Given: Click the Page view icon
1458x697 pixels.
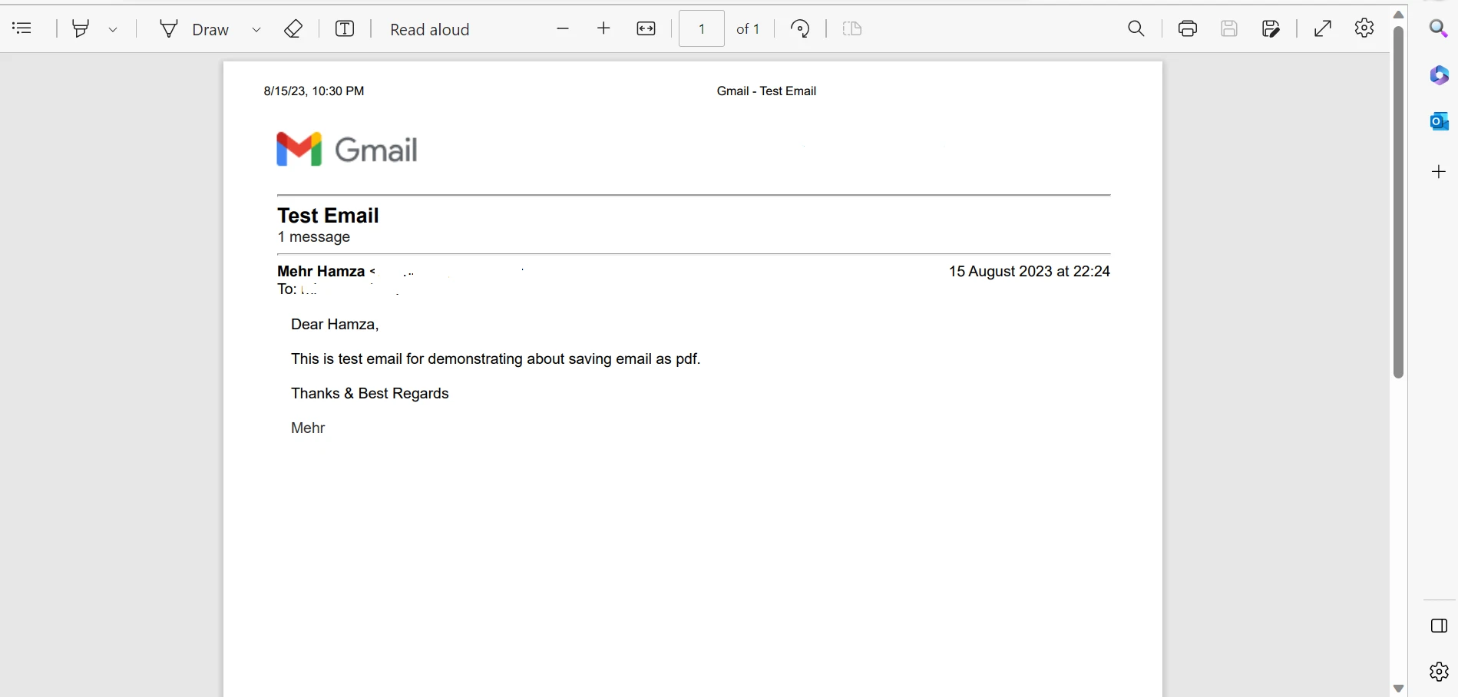Looking at the screenshot, I should [x=852, y=28].
